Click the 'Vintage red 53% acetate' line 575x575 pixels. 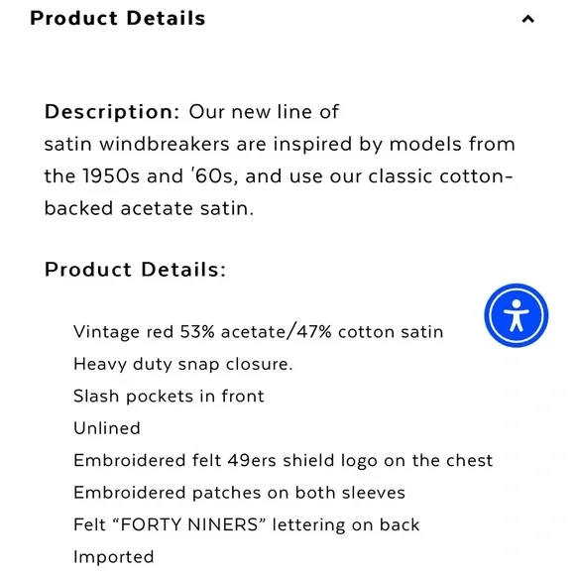[258, 332]
